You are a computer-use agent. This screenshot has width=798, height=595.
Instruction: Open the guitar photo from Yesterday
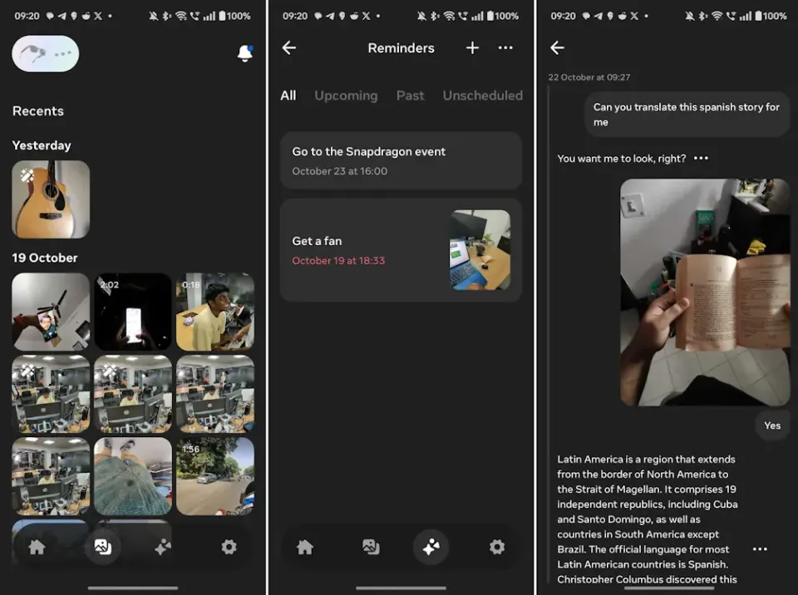(51, 199)
